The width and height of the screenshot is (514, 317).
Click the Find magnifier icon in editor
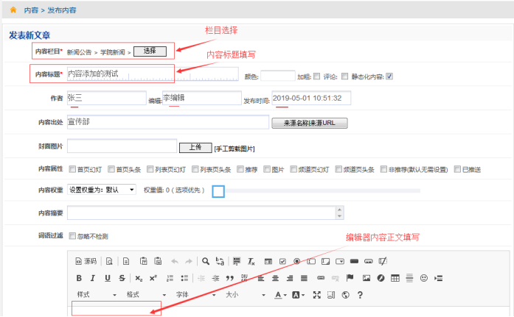click(x=206, y=261)
